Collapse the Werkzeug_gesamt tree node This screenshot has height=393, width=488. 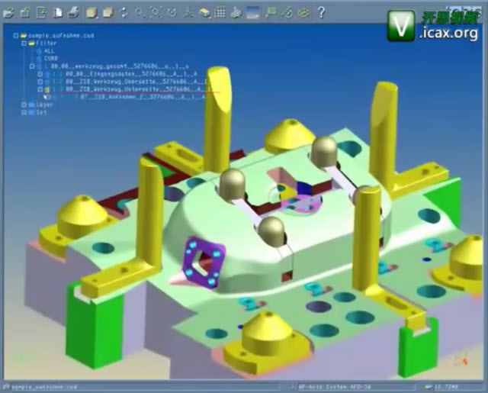tap(32, 66)
